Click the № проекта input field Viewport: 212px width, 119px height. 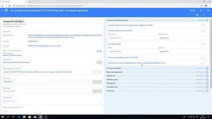[132, 38]
